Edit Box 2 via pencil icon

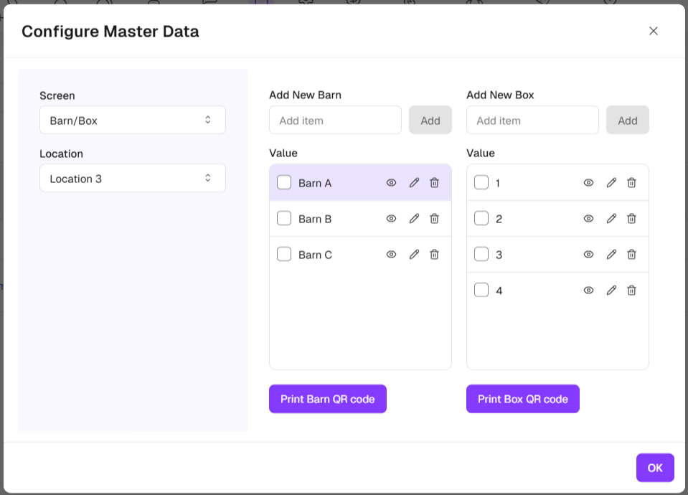[611, 219]
